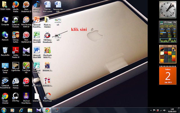The height and width of the screenshot is (113, 180).
Task: Click the analog clock gadget
Action: click(168, 10)
